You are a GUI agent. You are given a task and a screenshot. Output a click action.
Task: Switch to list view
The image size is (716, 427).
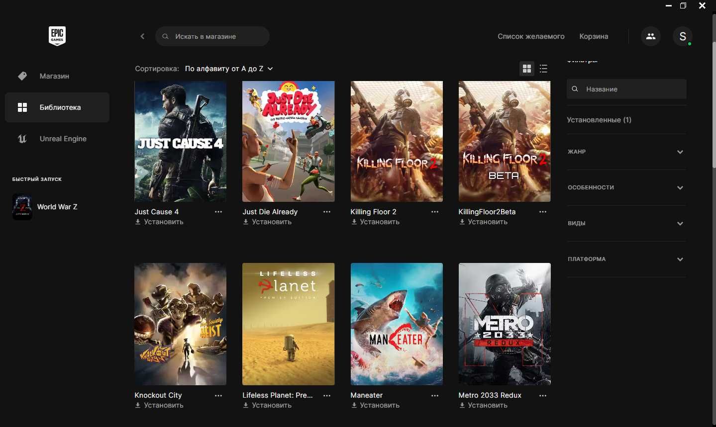click(x=543, y=69)
